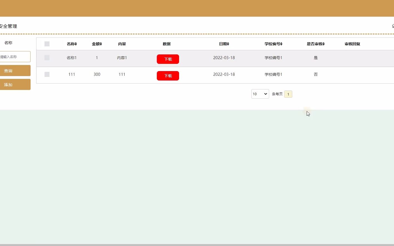The image size is (394, 246).
Task: Sort table by 金额 column
Action: pyautogui.click(x=97, y=44)
